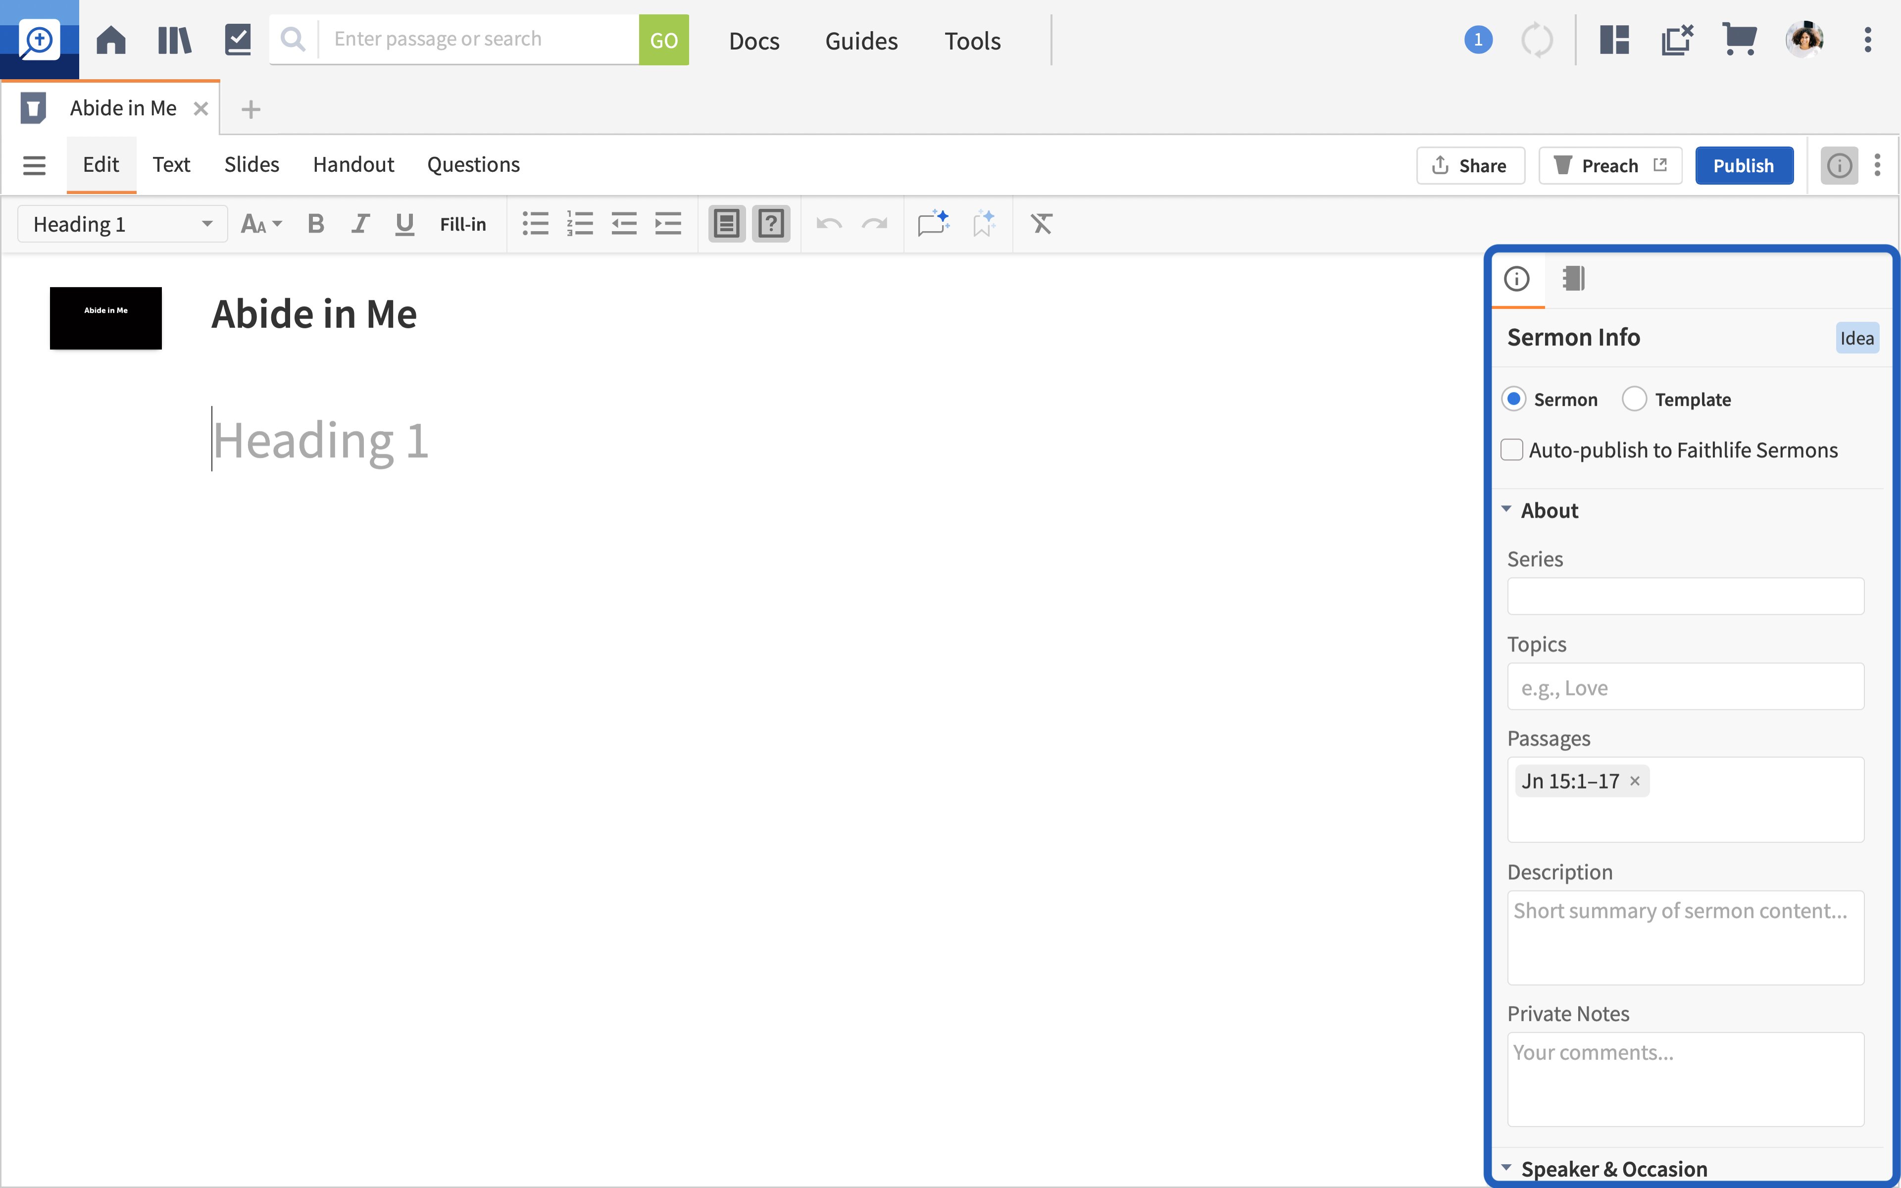Select the Sermon radio button
Viewport: 1901px width, 1188px height.
coord(1514,399)
